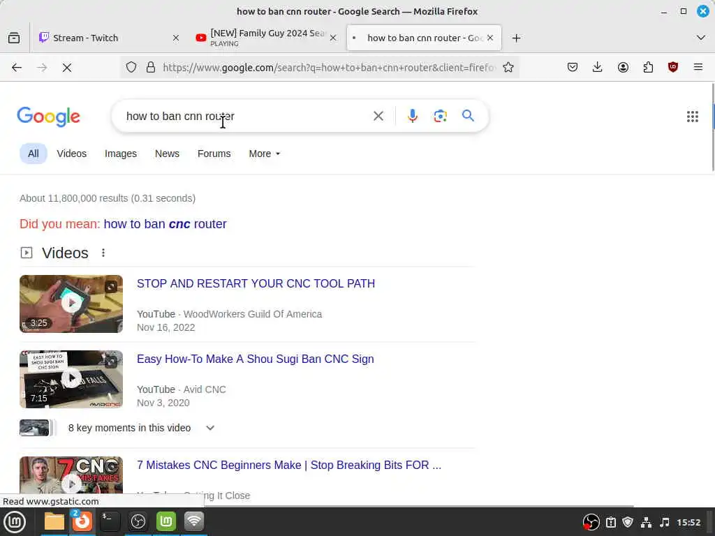Bookmark this page with star icon
Screen dimensions: 715x536
(x=508, y=68)
